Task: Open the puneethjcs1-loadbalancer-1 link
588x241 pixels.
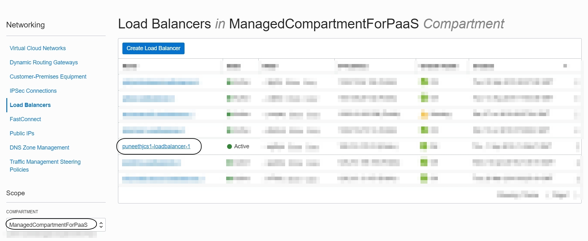Action: [x=156, y=146]
